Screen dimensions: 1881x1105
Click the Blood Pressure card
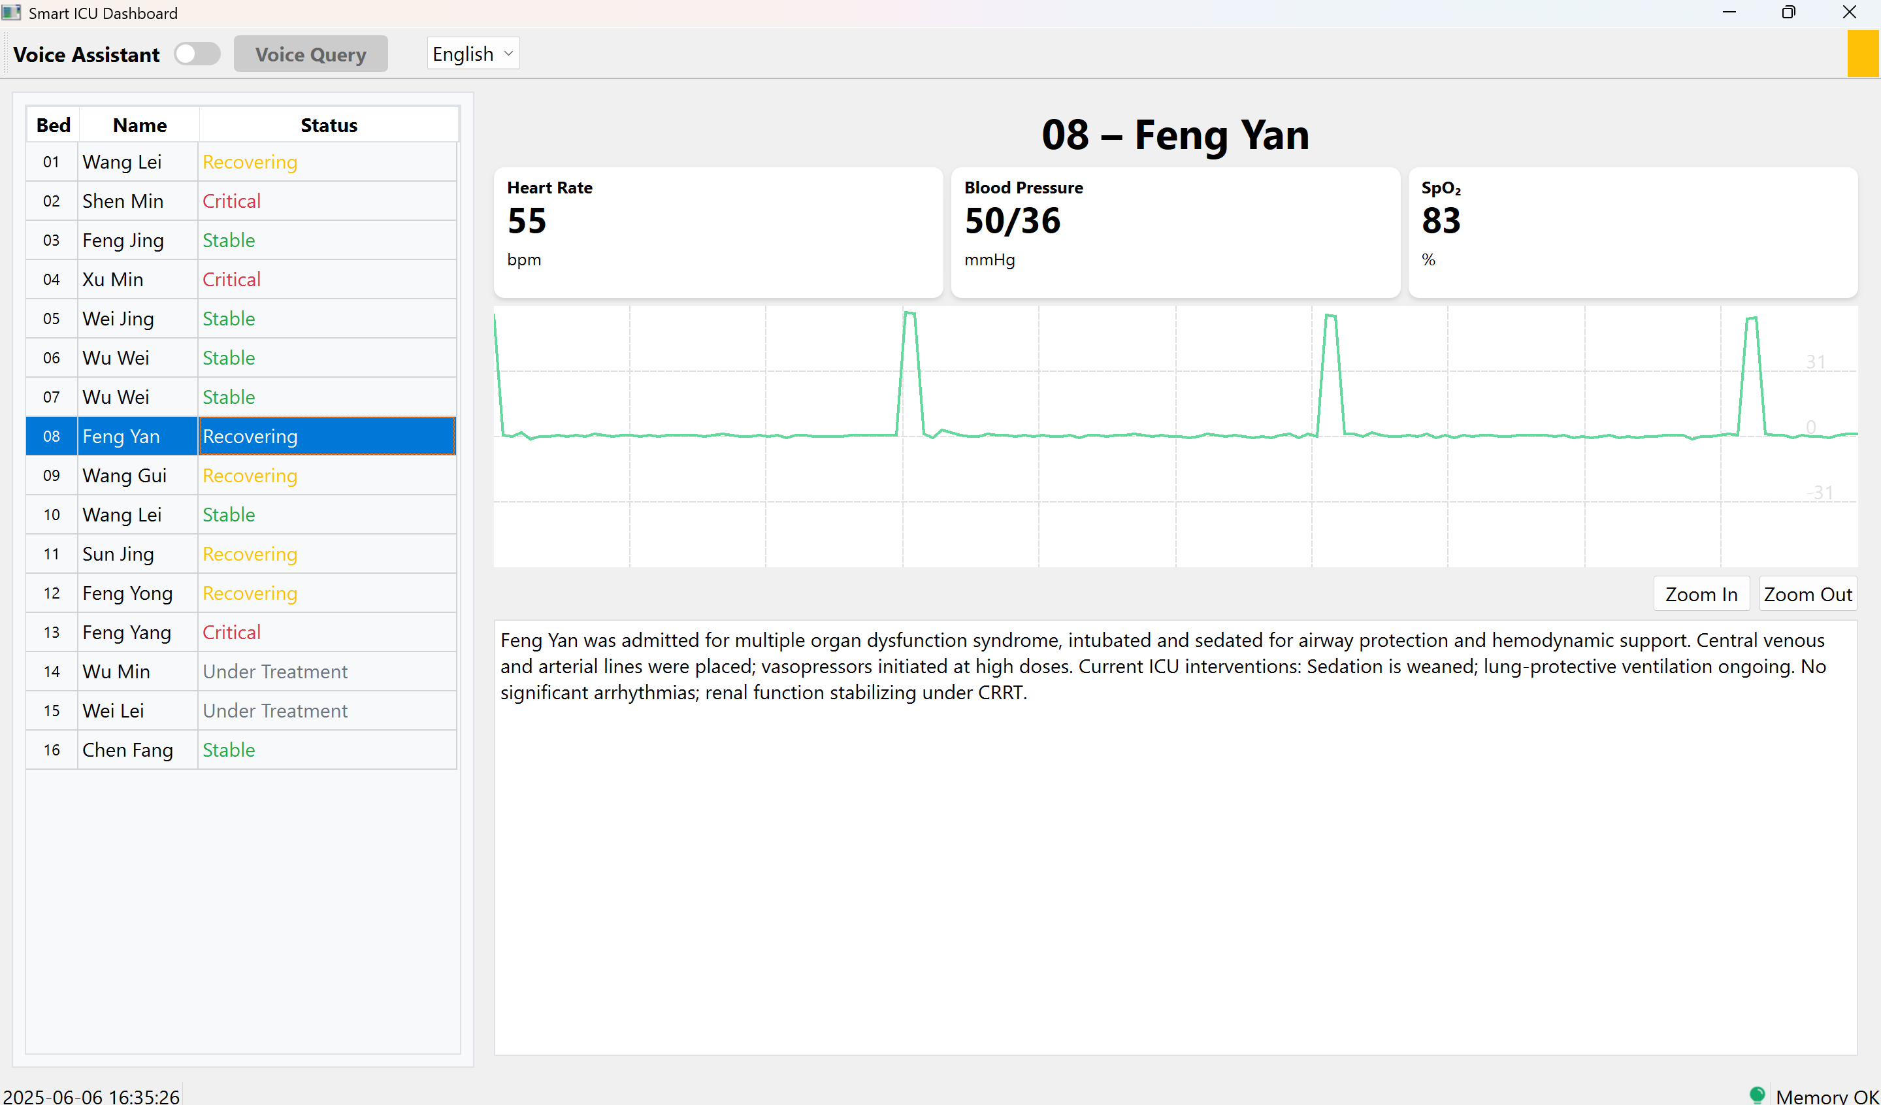(1175, 232)
